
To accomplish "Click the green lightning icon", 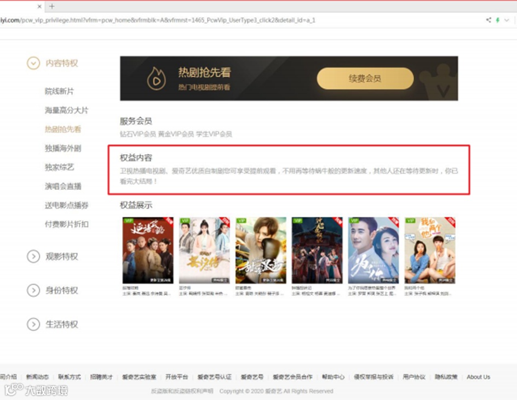I will point(497,20).
